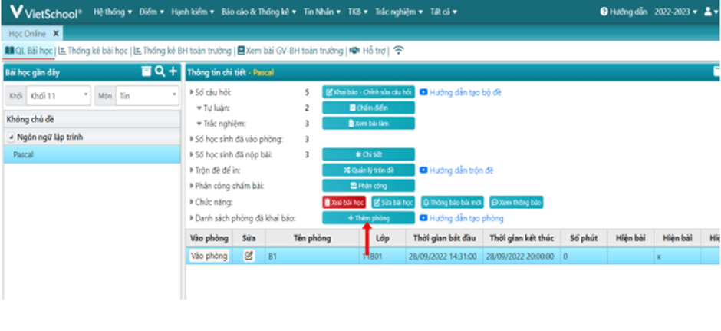Open the Khối 11 grade dropdown
This screenshot has width=721, height=331.
pos(58,97)
